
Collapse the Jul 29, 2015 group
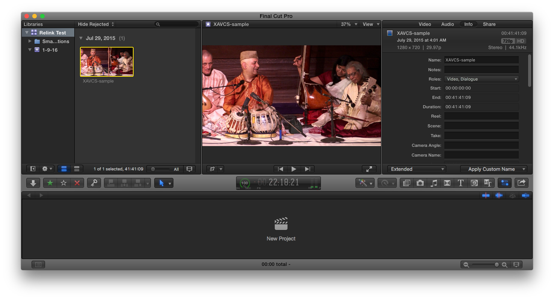81,38
